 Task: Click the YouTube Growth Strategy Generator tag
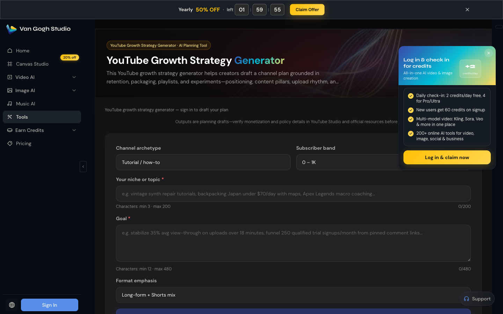[x=159, y=45]
